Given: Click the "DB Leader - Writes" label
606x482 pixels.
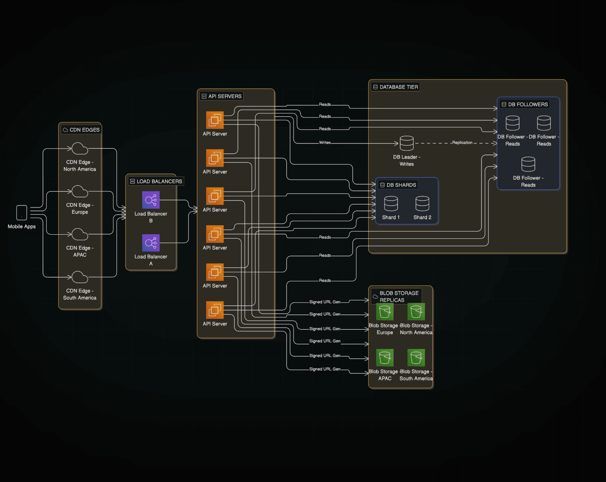Looking at the screenshot, I should pos(407,161).
